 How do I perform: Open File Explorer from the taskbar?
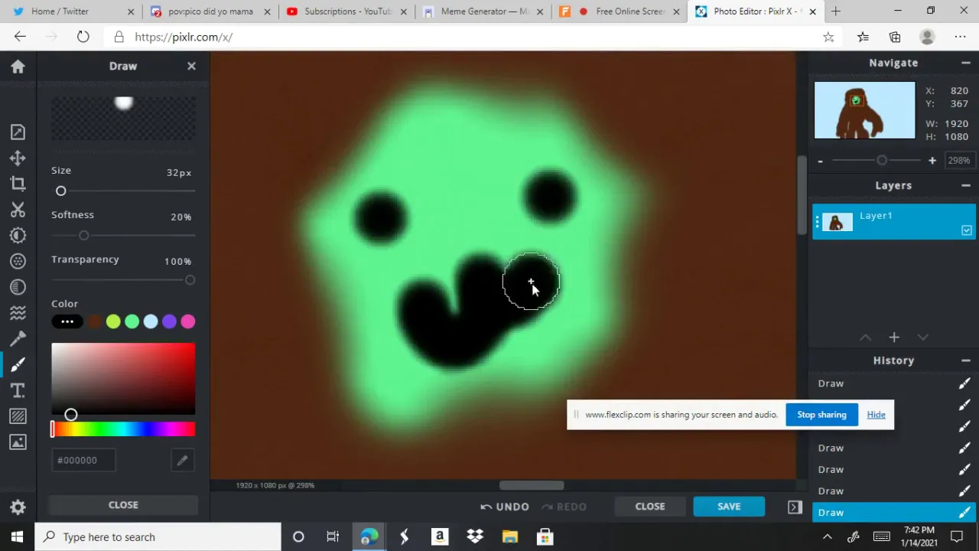509,537
